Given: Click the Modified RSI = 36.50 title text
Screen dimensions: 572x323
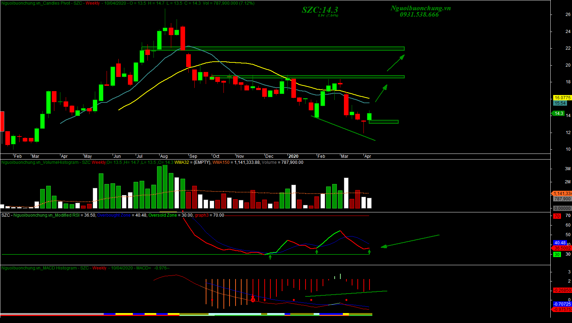Looking at the screenshot, I should click(54, 215).
